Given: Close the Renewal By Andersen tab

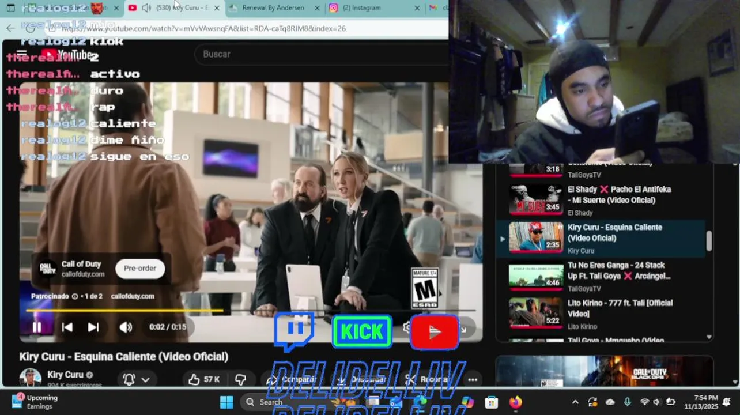Looking at the screenshot, I should [317, 8].
